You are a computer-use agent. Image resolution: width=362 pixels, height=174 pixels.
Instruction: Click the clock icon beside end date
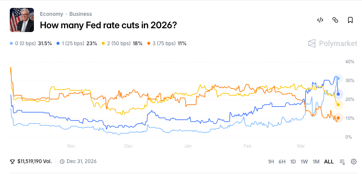[x=62, y=162]
